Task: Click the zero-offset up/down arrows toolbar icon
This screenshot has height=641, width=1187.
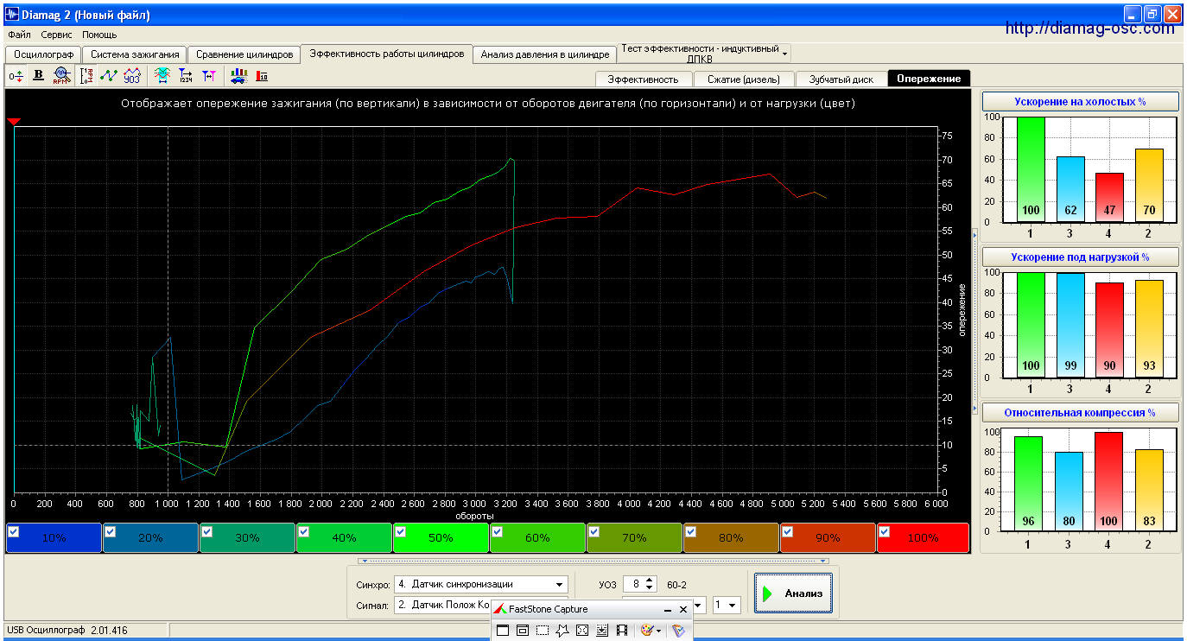Action: point(16,77)
